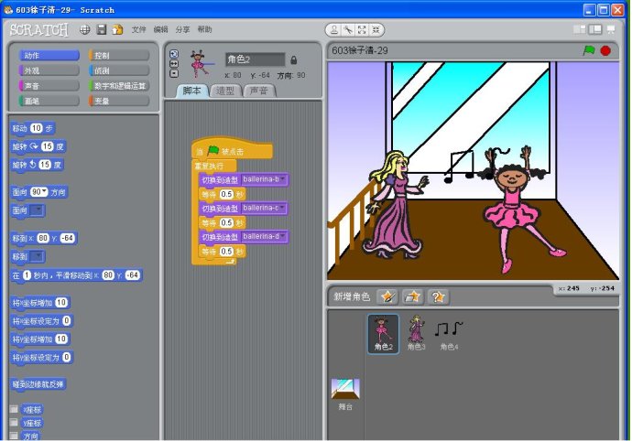Select the shrink sprite tool
This screenshot has height=441, width=632.
pos(376,30)
